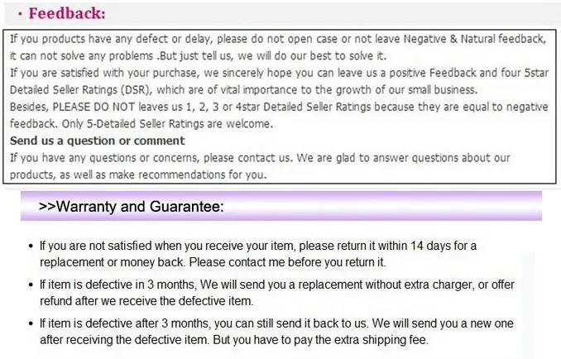Click the 'please contact us' text
Viewport: 561px width, 359px height.
pos(247,158)
